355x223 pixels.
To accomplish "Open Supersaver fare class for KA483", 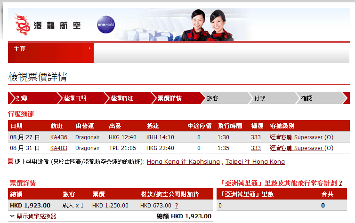I will (x=296, y=148).
